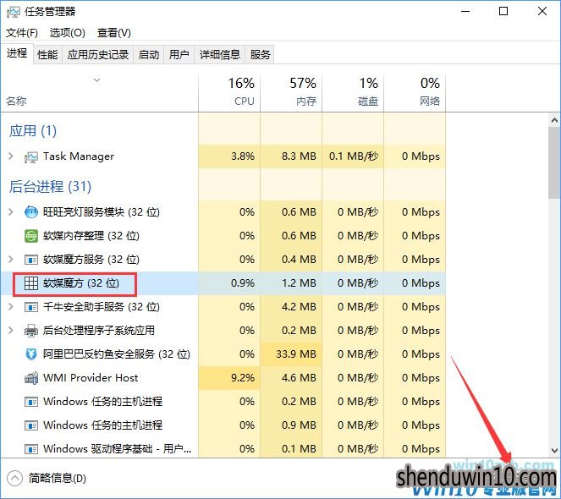Click the scrollbar up arrow
The width and height of the screenshot is (561, 499).
pyautogui.click(x=554, y=121)
